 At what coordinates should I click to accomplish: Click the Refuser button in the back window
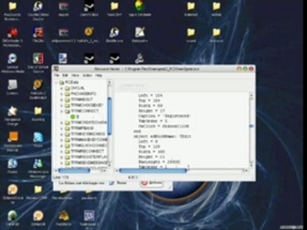coord(152,183)
